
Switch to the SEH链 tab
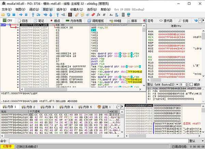tap(115, 20)
